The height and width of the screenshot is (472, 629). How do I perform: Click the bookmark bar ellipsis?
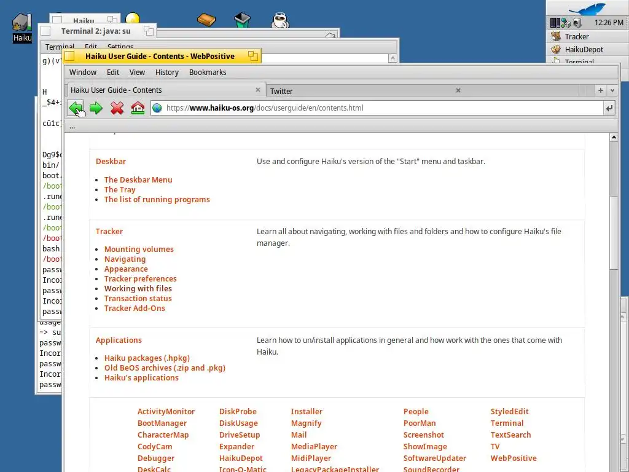click(x=72, y=127)
